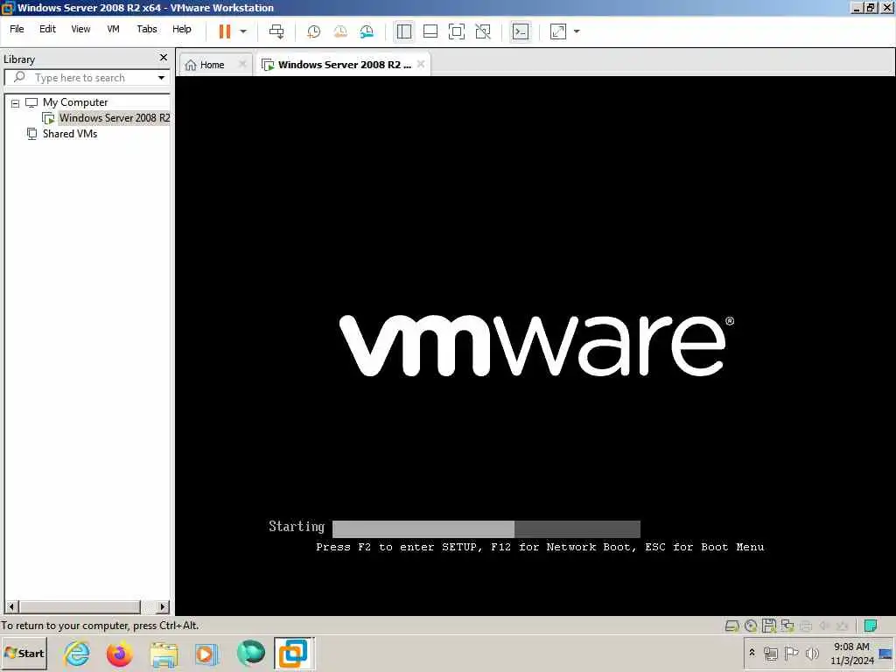Click the volume speaker tray icon
Screen dimensions: 896x672
812,653
